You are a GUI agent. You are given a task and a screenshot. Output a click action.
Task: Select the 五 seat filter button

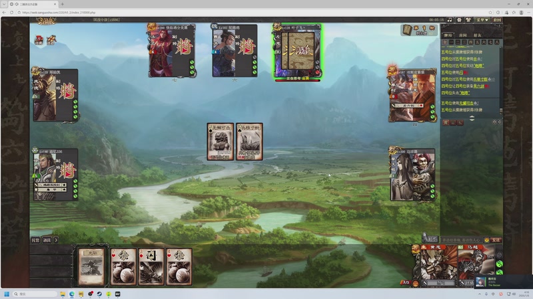point(477,42)
